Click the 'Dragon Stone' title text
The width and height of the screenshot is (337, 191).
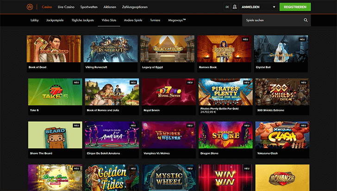click(x=209, y=153)
